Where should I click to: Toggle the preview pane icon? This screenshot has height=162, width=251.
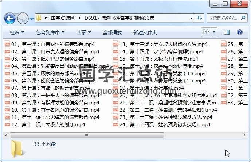pyautogui.click(x=227, y=32)
